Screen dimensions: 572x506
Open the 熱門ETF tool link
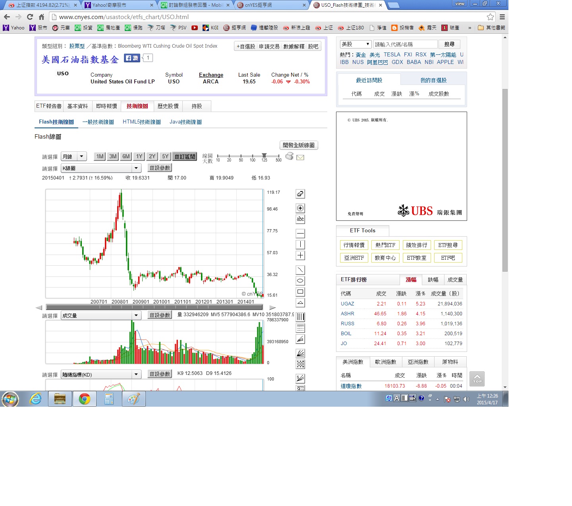tap(385, 245)
